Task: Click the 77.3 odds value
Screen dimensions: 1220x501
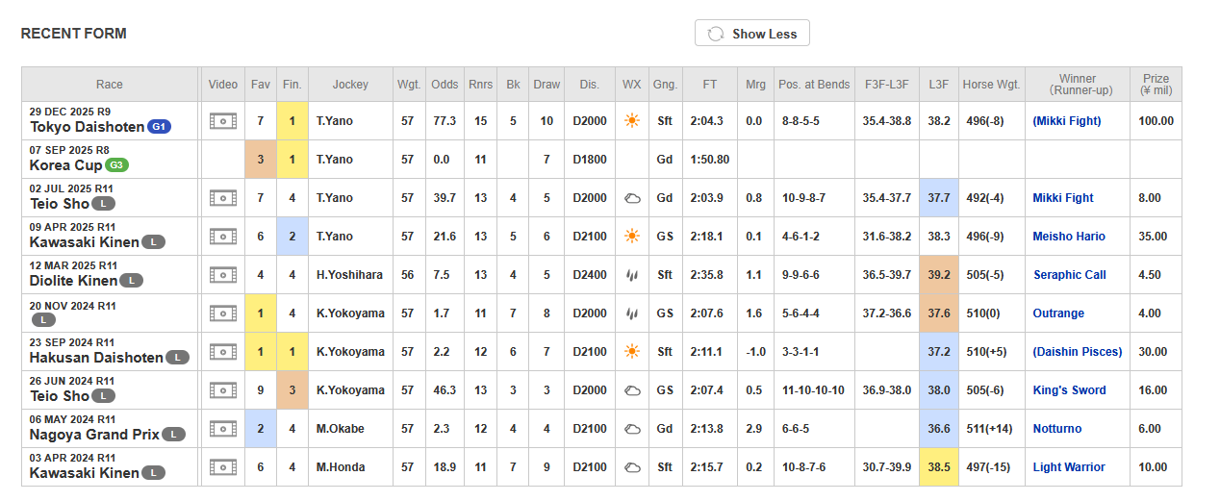Action: [x=445, y=121]
